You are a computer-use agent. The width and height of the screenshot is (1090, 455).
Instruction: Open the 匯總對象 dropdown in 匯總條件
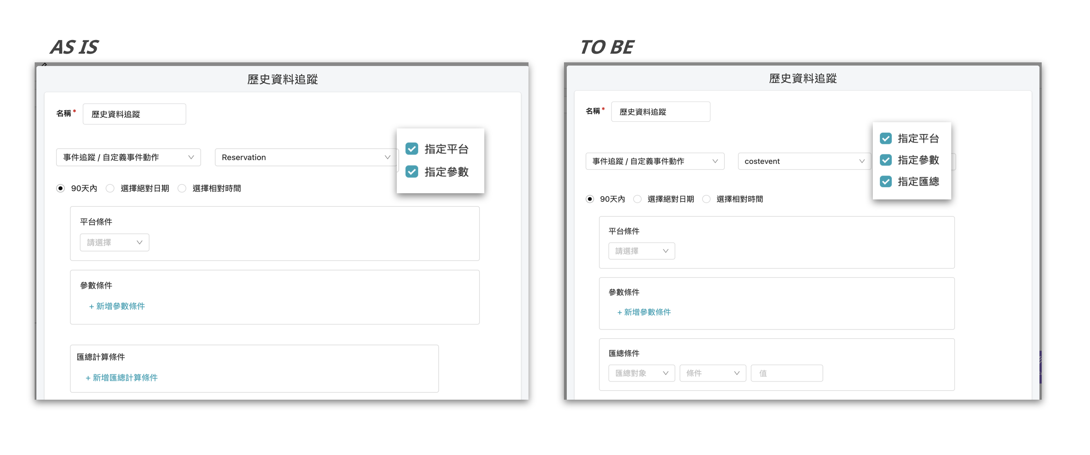click(641, 373)
